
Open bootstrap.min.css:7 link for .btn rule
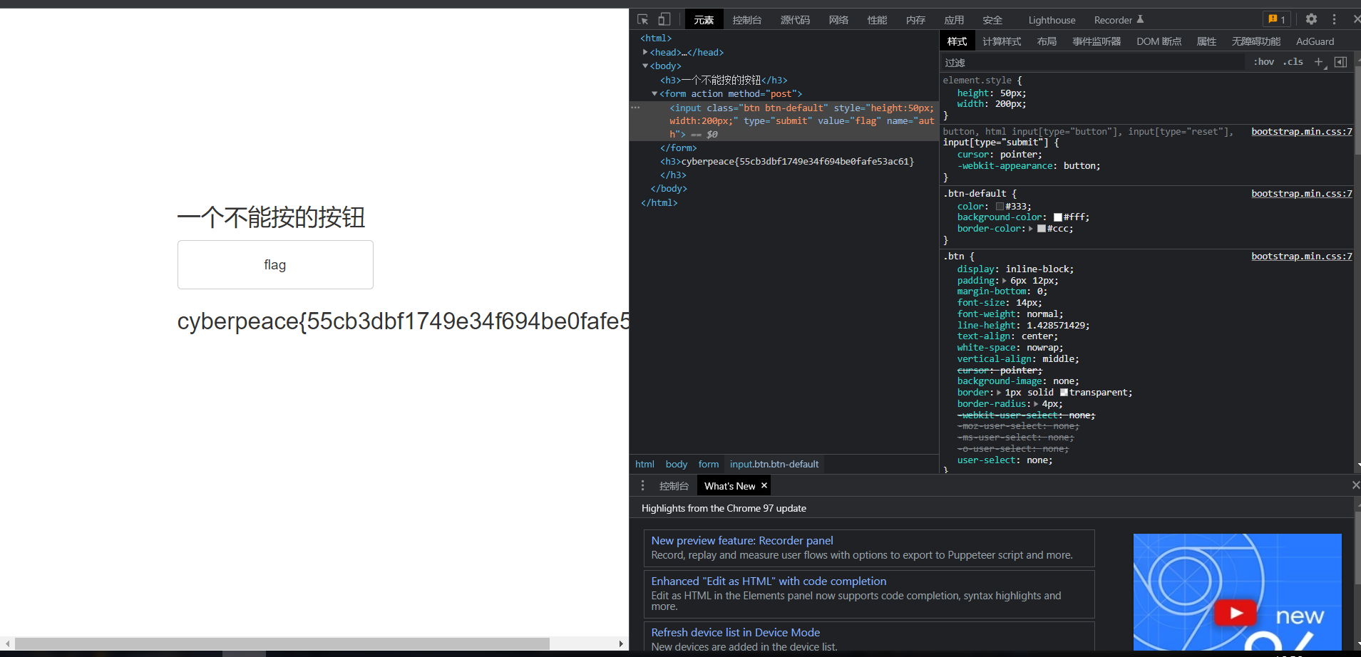[1301, 256]
